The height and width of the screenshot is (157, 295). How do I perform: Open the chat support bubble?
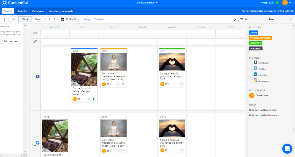pyautogui.click(x=287, y=148)
